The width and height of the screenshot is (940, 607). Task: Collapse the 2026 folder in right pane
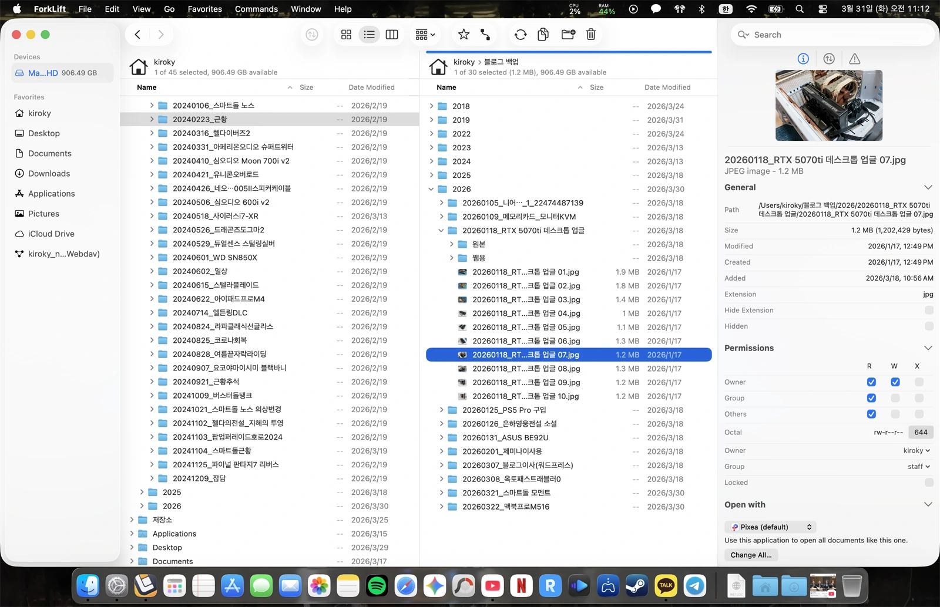431,189
